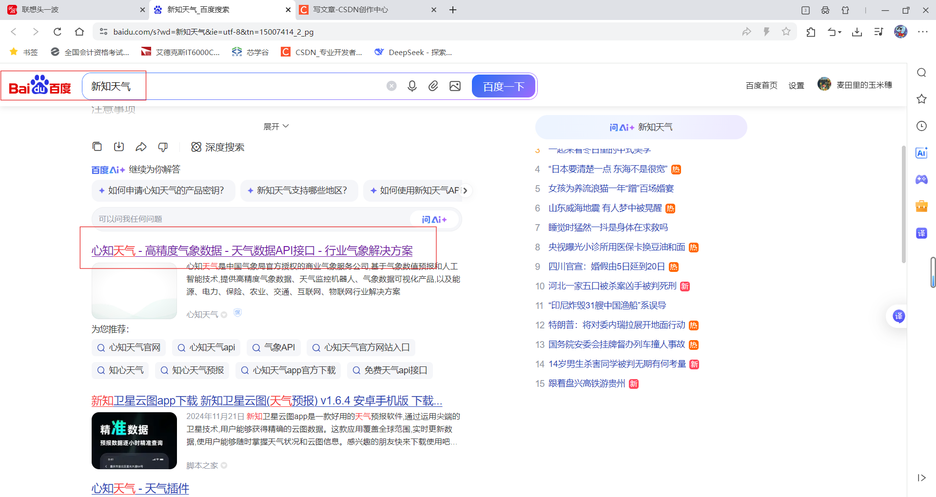The width and height of the screenshot is (936, 497).
Task: Open the DeepSeek bookmark
Action: point(413,52)
